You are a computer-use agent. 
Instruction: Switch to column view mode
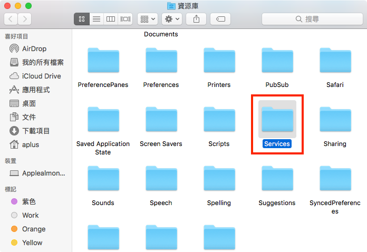[111, 19]
